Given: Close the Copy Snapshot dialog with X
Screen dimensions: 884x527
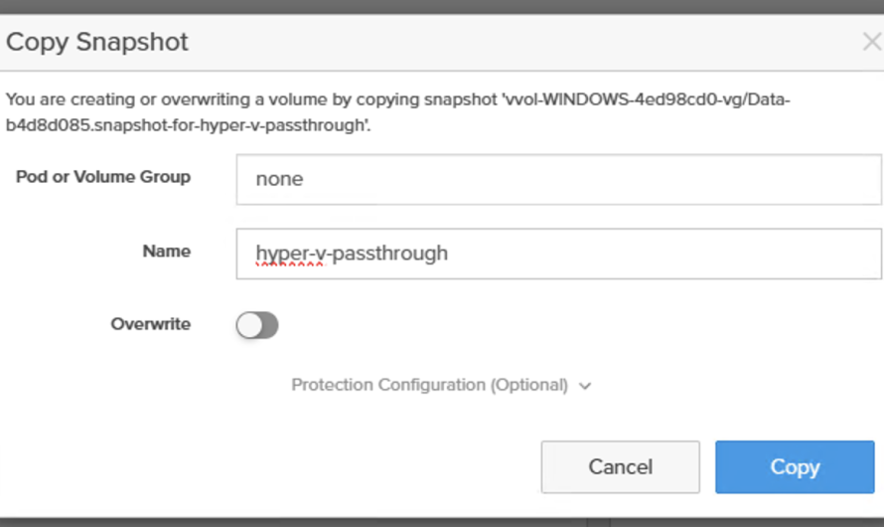Looking at the screenshot, I should (871, 42).
